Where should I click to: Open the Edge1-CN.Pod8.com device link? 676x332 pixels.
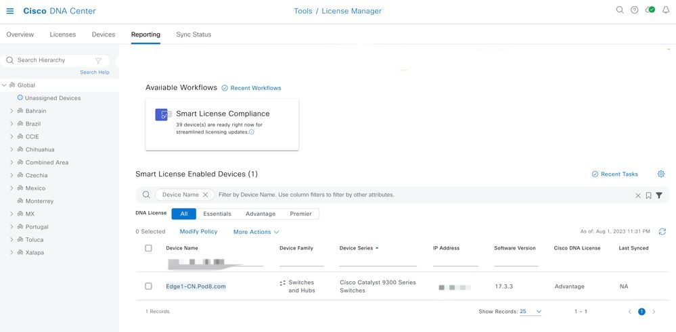[196, 286]
